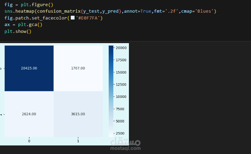
Task: Click the heatmap cell showing 3615.00
Action: click(78, 114)
